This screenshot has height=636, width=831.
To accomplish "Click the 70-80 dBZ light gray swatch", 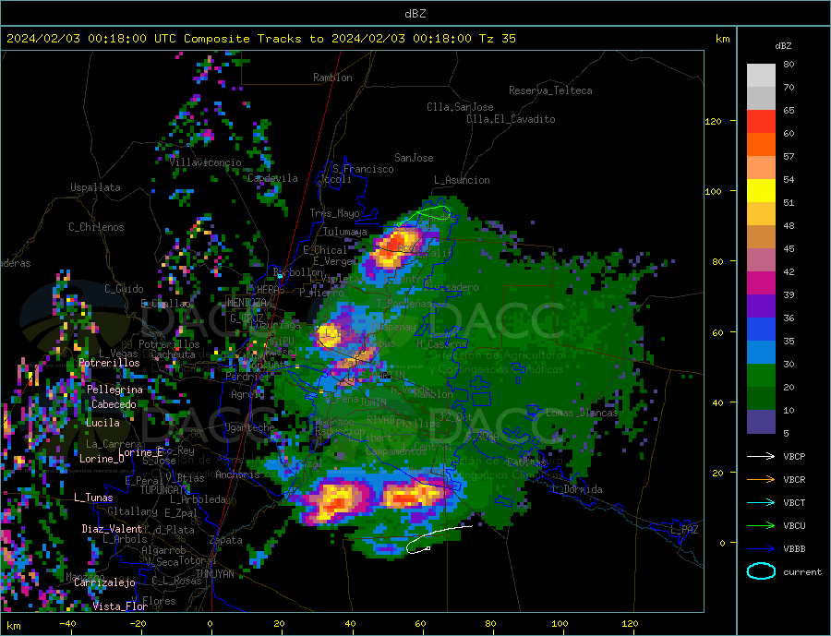I will (x=761, y=76).
